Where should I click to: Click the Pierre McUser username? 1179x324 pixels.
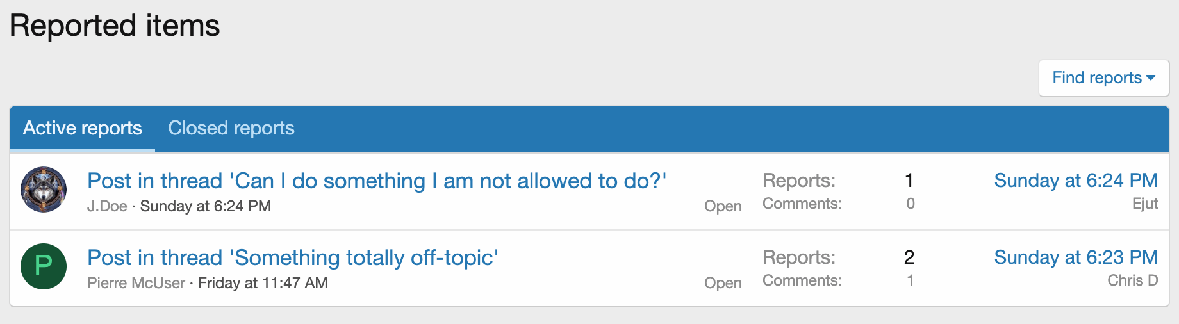point(136,283)
